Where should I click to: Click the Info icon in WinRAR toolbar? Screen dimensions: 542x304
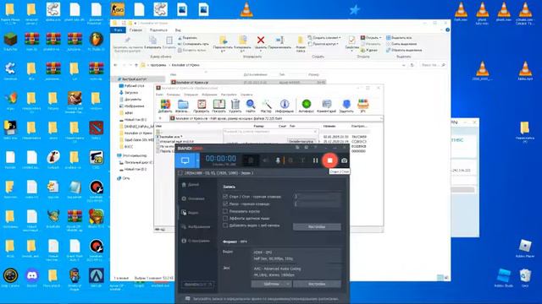[285, 106]
